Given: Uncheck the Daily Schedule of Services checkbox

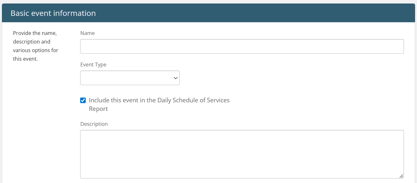Looking at the screenshot, I should [83, 100].
